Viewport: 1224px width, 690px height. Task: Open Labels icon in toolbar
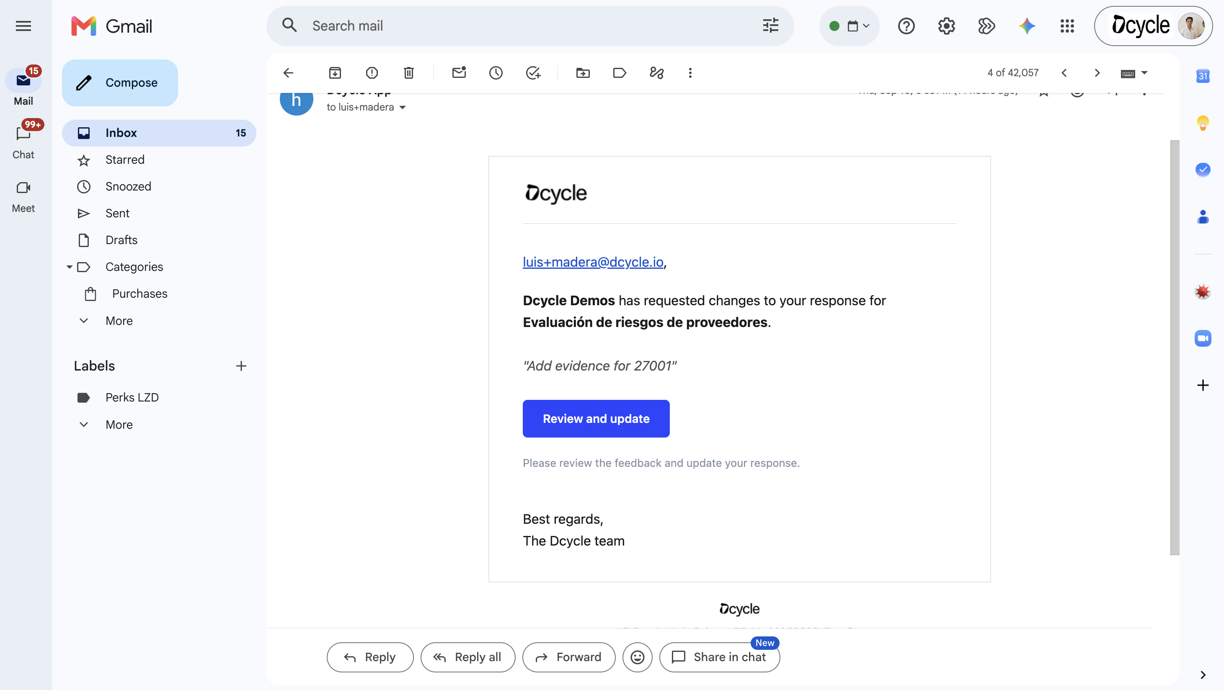click(x=620, y=73)
